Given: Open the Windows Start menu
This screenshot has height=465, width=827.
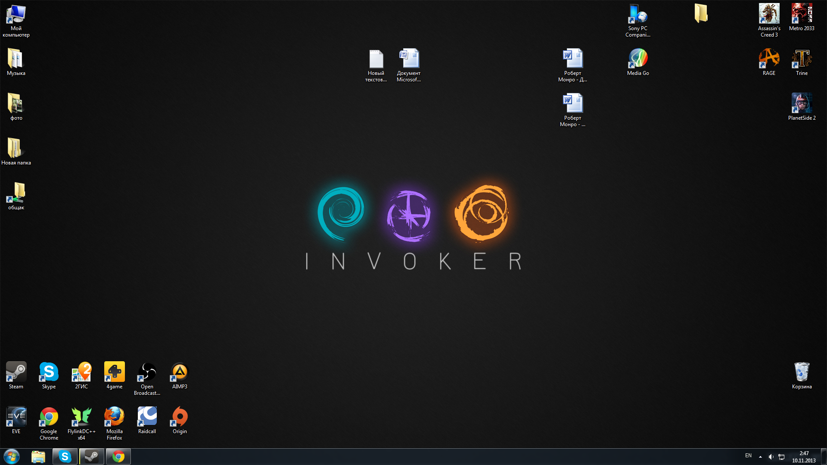Looking at the screenshot, I should pyautogui.click(x=12, y=456).
